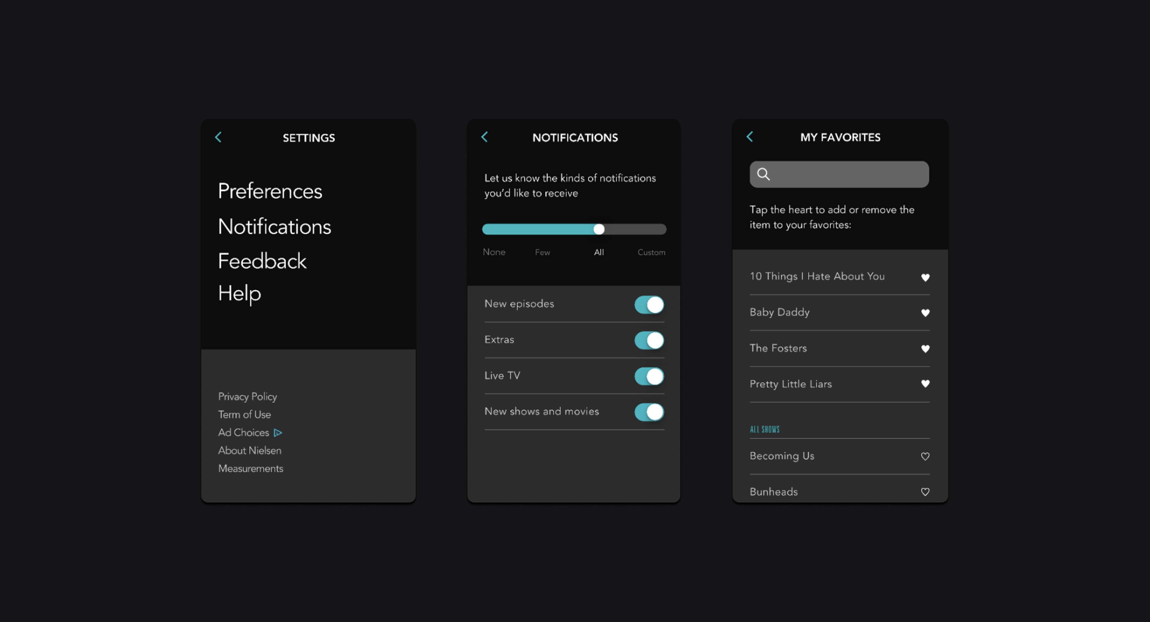Click the Ad Choices triangle icon
1150x622 pixels.
[278, 432]
